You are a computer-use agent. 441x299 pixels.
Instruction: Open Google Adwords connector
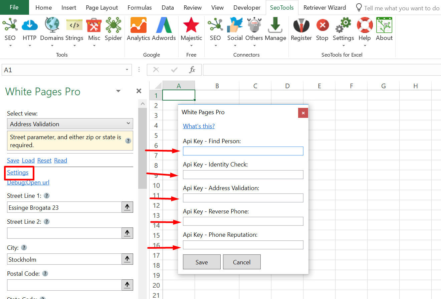tap(164, 25)
